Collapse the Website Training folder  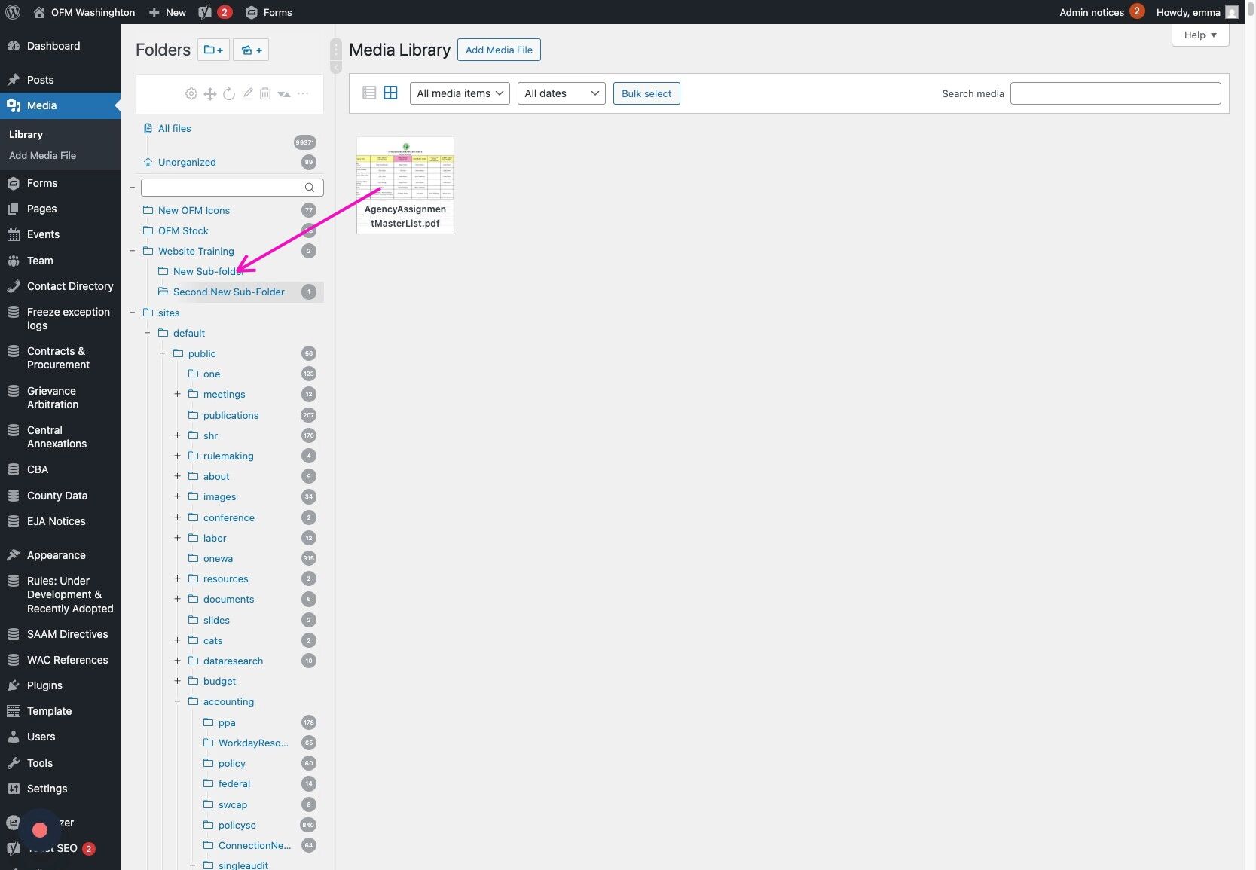click(x=133, y=252)
